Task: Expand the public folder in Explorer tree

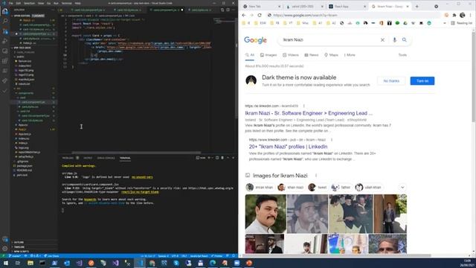Action: (x=20, y=57)
